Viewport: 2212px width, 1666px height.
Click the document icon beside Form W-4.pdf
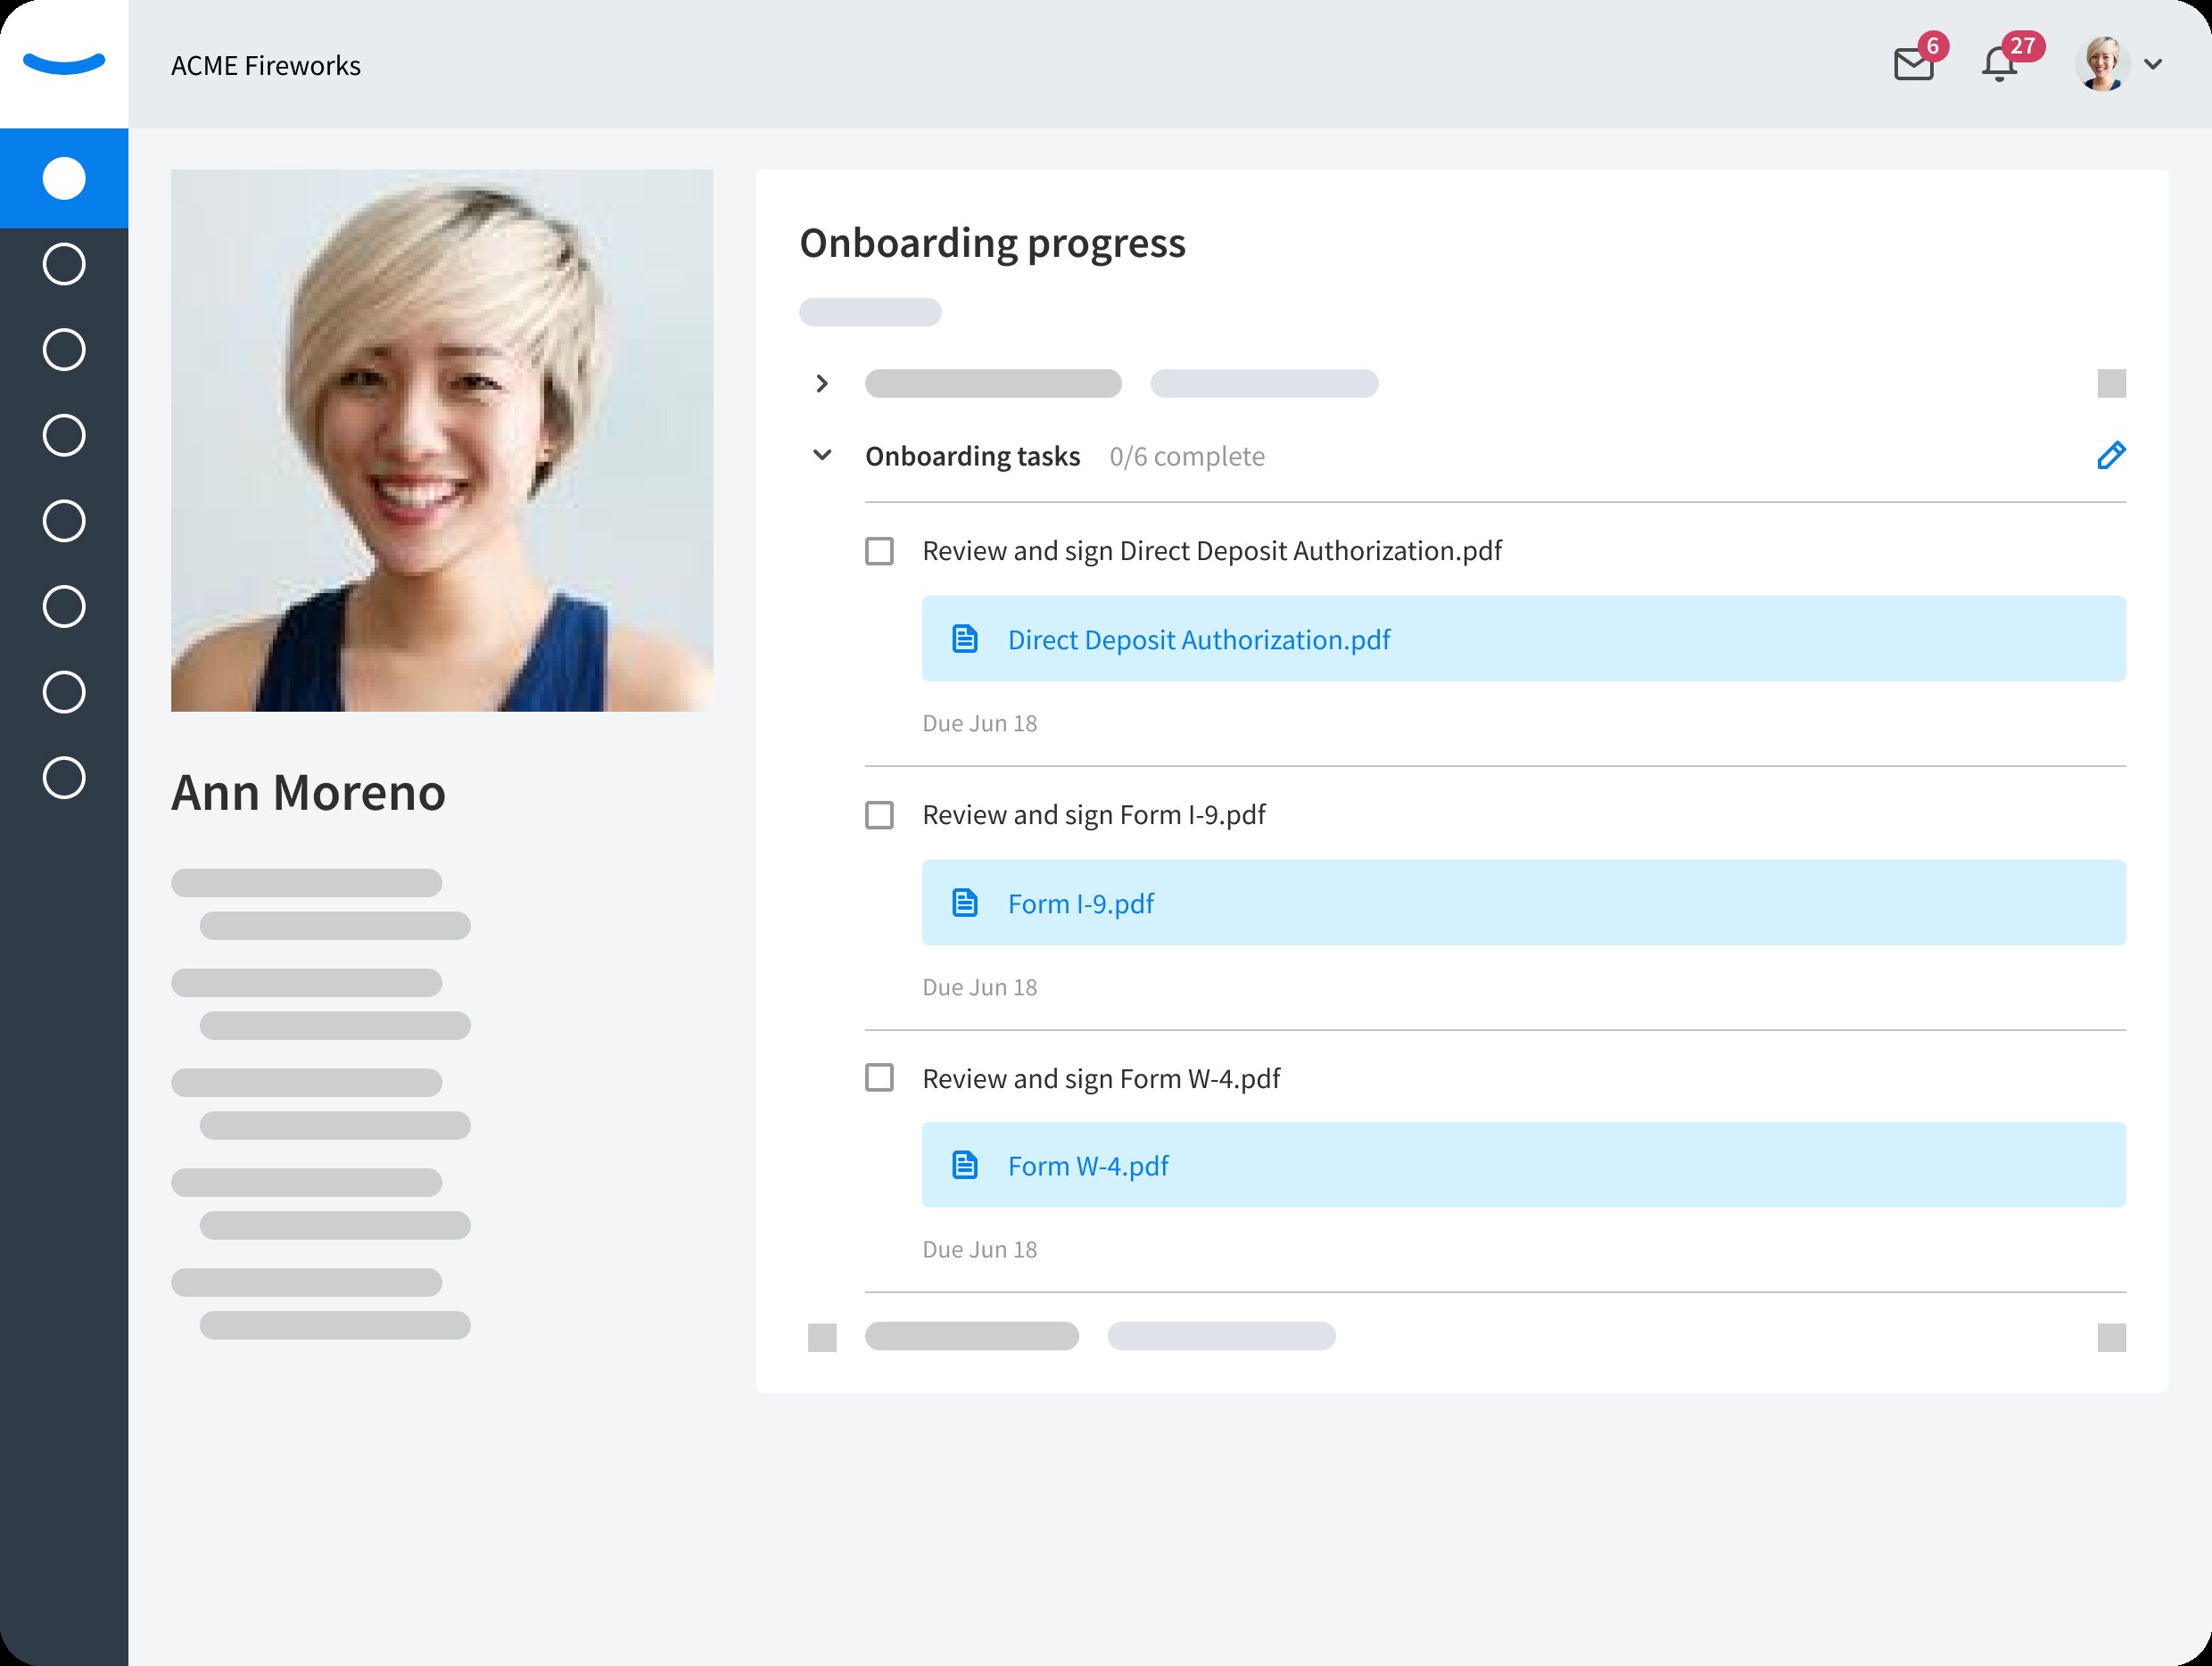pyautogui.click(x=965, y=1165)
